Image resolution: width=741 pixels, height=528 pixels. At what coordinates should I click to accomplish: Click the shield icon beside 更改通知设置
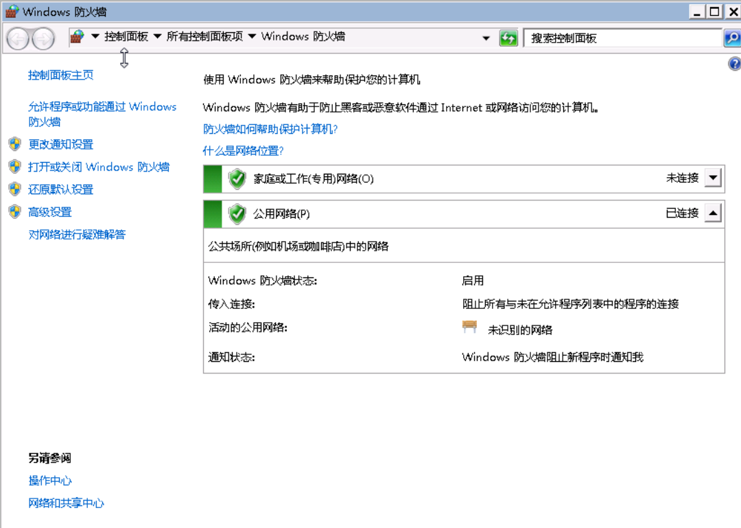(x=14, y=144)
